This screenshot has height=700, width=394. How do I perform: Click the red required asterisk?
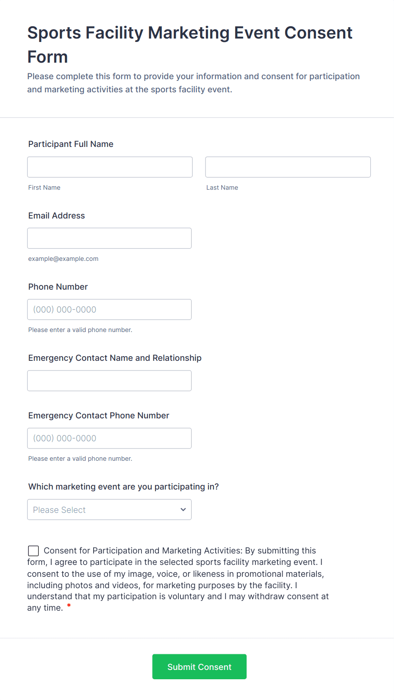point(69,606)
